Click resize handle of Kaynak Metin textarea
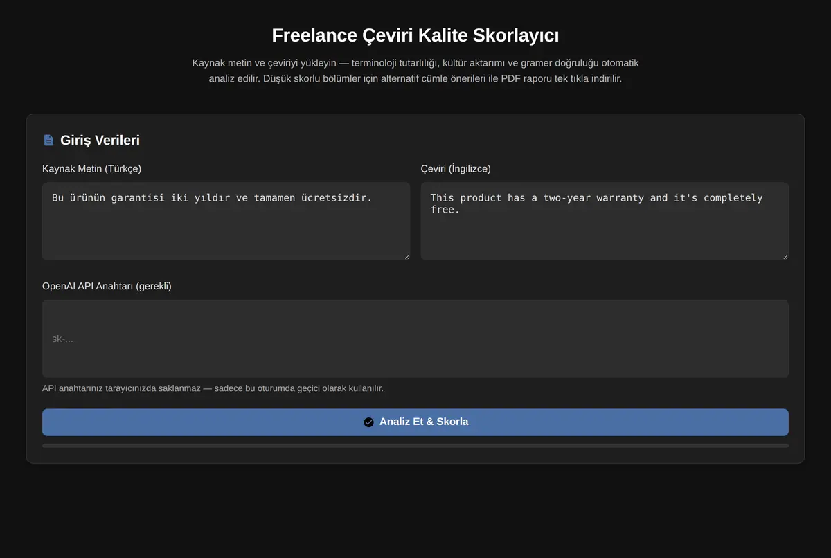The width and height of the screenshot is (831, 558). click(x=406, y=256)
